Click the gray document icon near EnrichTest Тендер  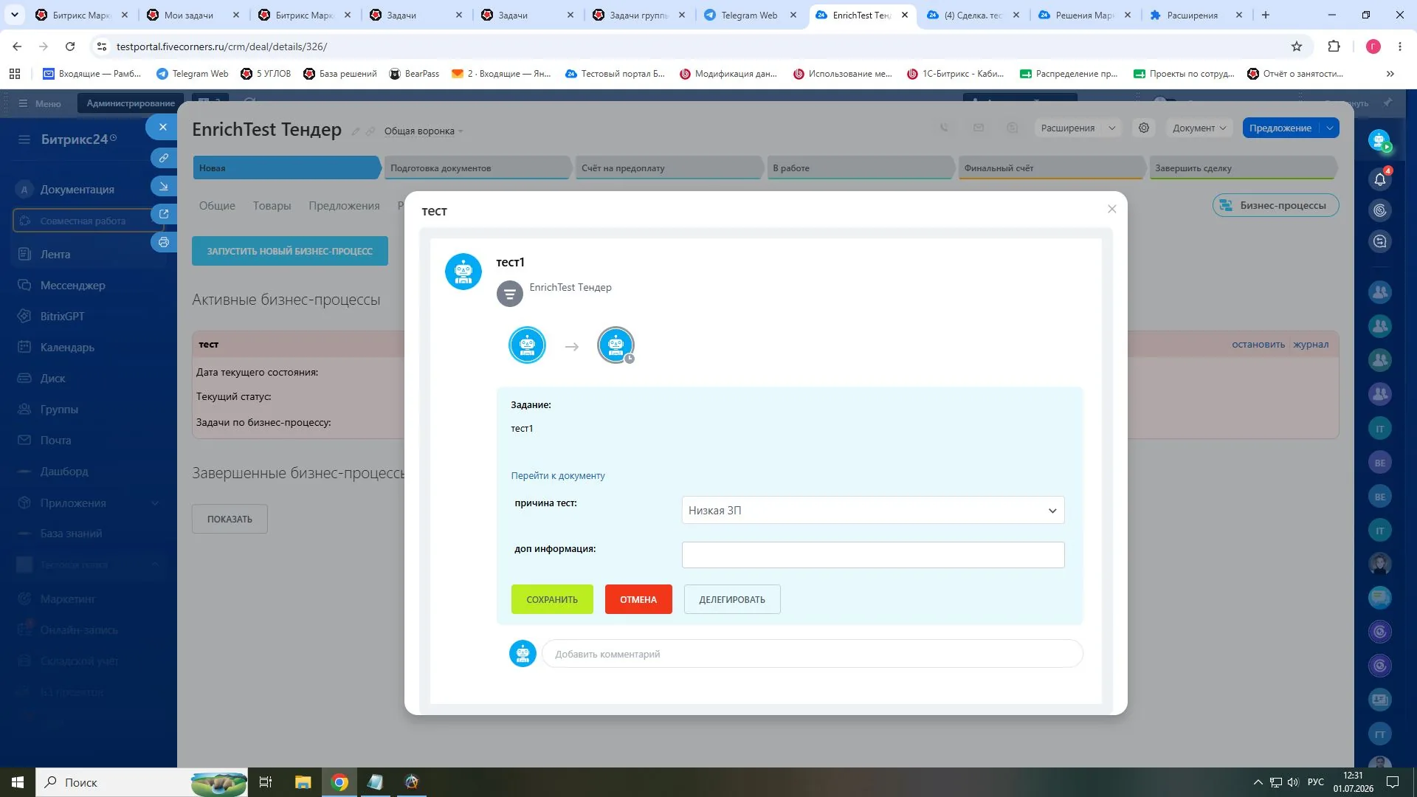(x=509, y=294)
